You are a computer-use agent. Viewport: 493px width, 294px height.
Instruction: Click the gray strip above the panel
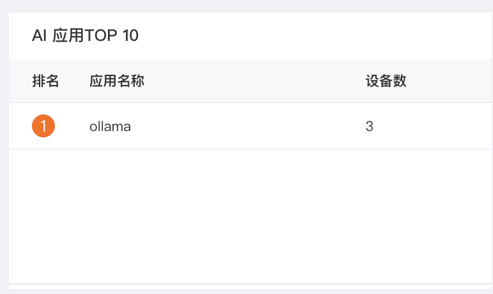coord(247,6)
